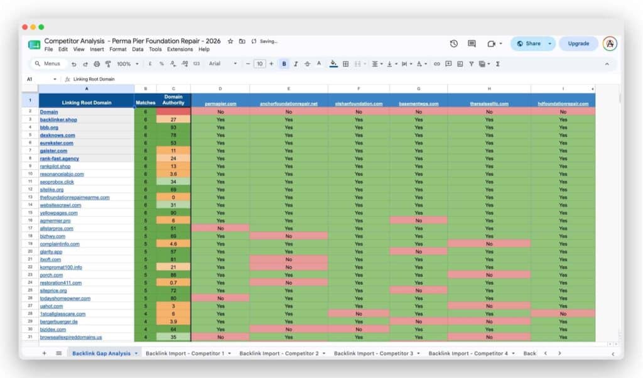Viewport: 643px width, 378px height.
Task: Click the Upgrade button
Action: pos(578,43)
